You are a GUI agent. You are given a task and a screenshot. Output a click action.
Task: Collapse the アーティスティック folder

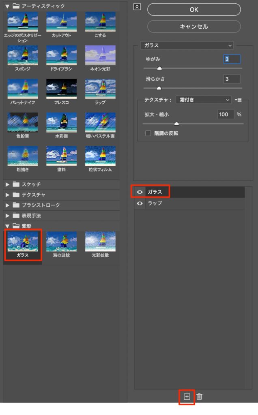click(x=7, y=6)
